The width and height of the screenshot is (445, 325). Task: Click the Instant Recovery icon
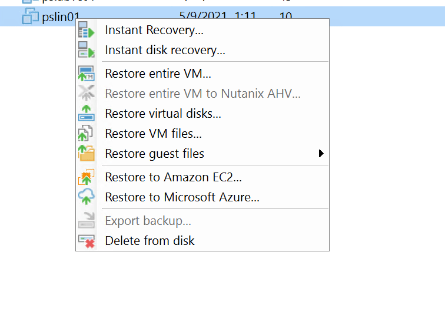tap(87, 30)
